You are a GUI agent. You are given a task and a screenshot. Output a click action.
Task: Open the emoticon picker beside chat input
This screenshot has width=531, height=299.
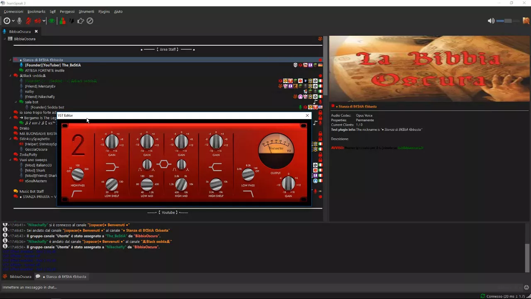pos(526,287)
